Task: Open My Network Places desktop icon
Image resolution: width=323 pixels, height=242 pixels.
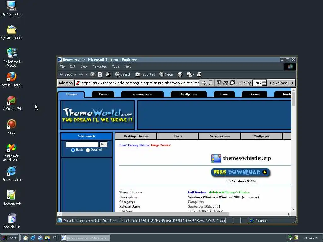Action: (12, 58)
